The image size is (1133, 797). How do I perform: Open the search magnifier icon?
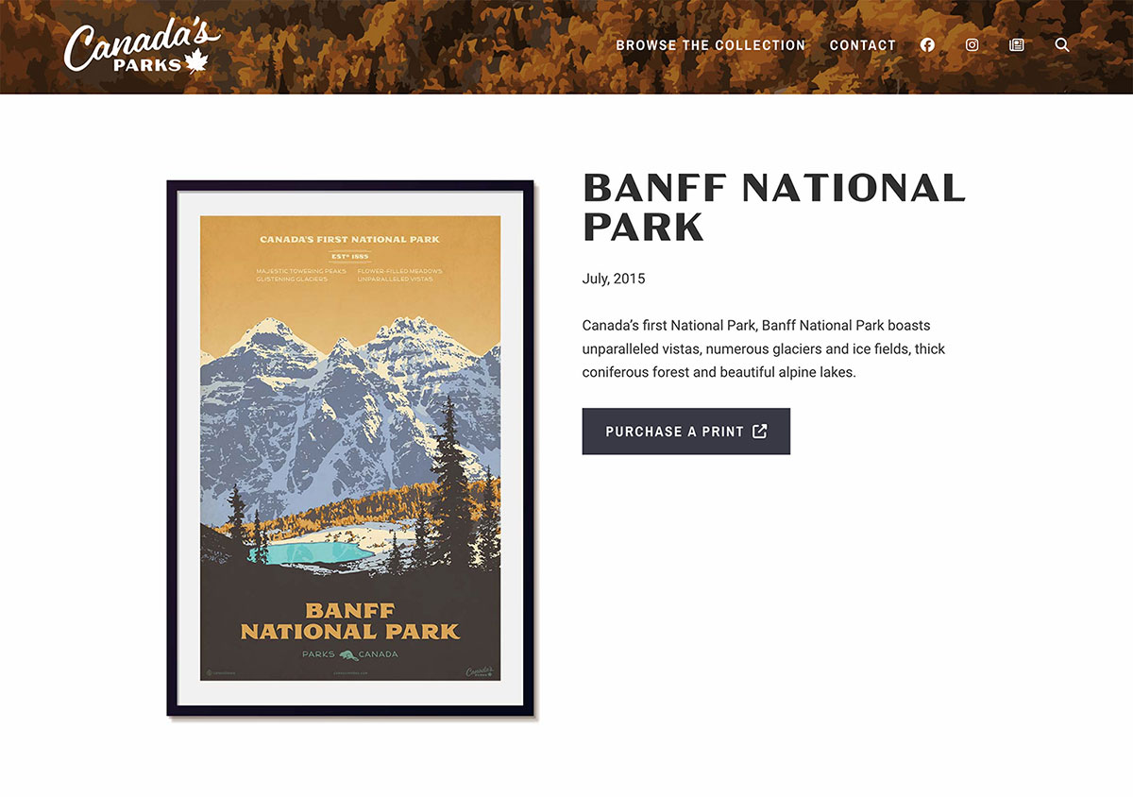pyautogui.click(x=1062, y=44)
